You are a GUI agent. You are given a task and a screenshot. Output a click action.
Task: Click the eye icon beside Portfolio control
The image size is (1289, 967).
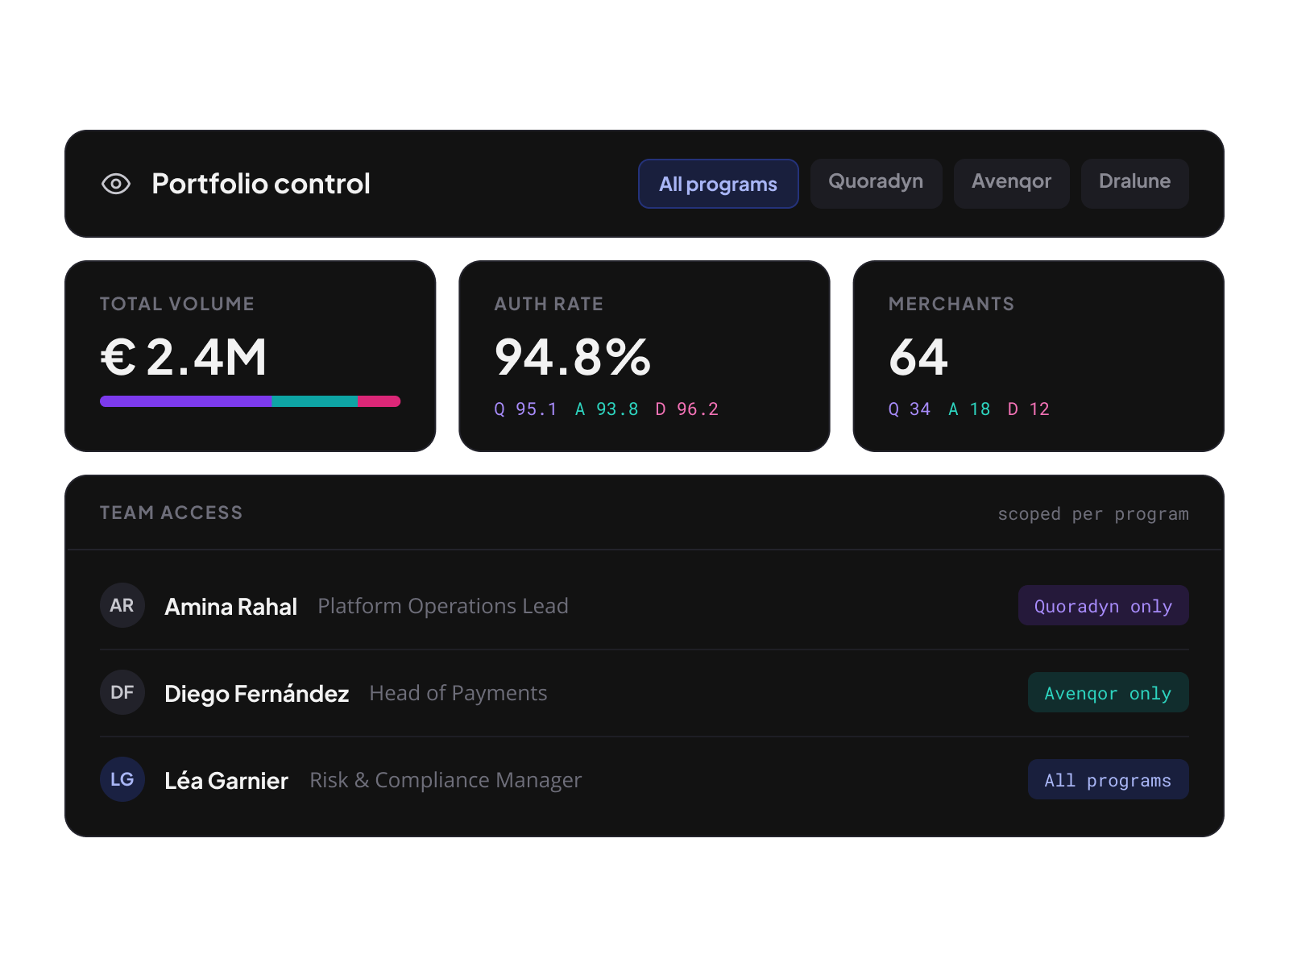tap(116, 184)
